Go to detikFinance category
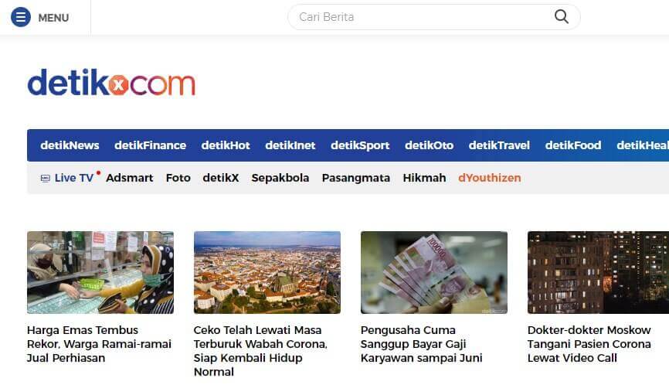 [x=150, y=145]
